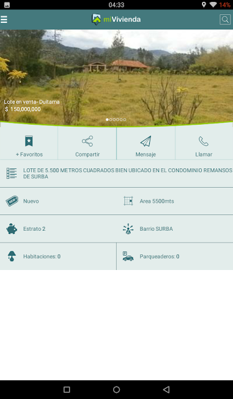Tap the Llamar phone icon
This screenshot has width=233, height=399.
(204, 142)
